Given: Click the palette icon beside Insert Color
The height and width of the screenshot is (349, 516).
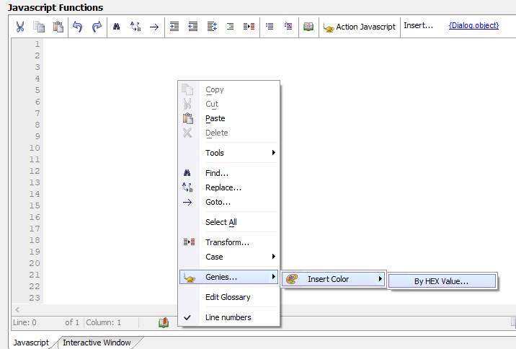Looking at the screenshot, I should click(292, 279).
